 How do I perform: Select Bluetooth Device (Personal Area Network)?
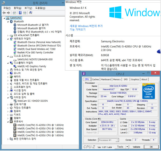(x=39, y=42)
